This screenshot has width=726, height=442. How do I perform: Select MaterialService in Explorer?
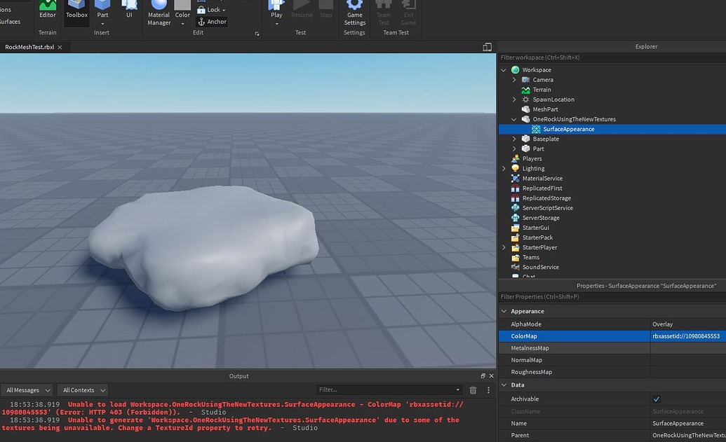(x=542, y=179)
